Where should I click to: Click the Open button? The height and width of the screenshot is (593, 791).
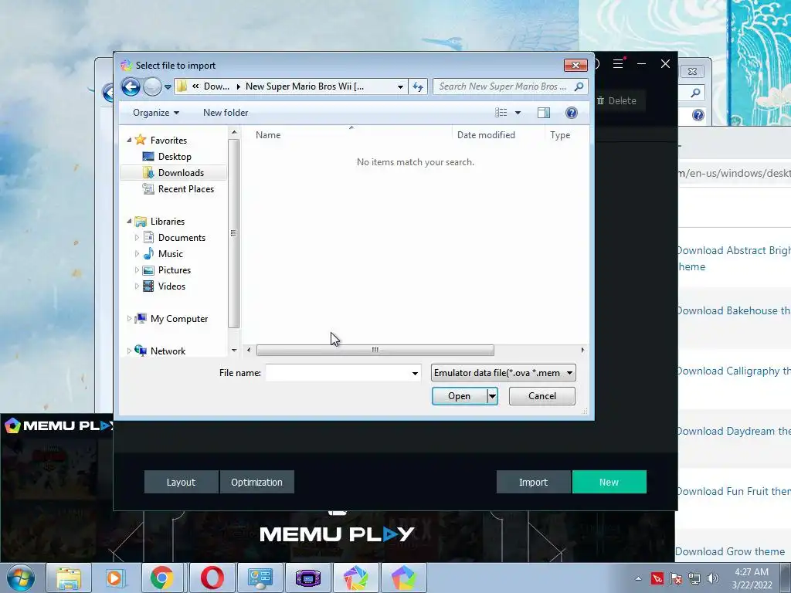459,396
